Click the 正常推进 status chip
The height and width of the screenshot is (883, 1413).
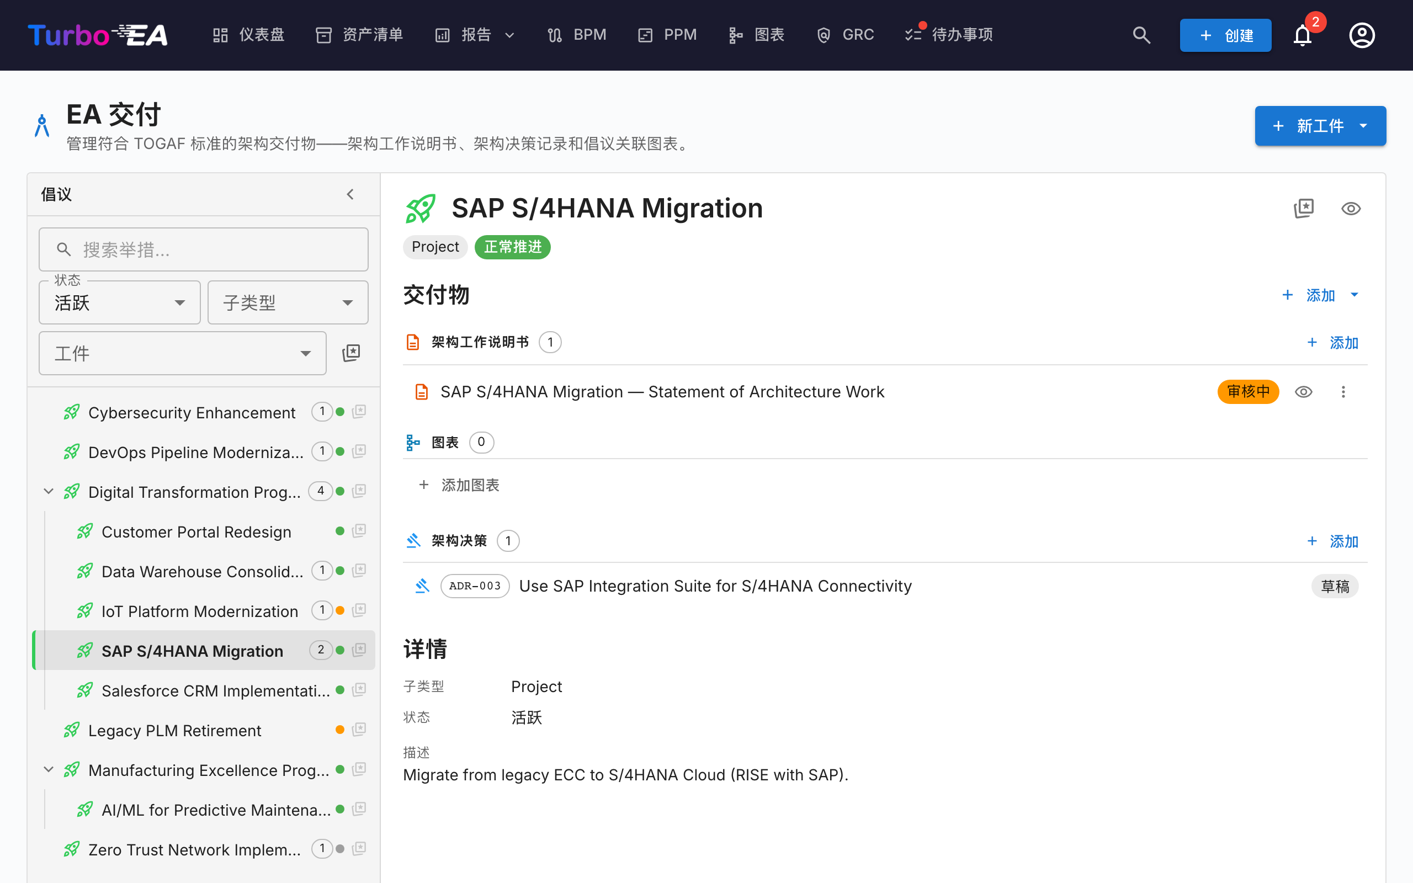click(x=513, y=247)
